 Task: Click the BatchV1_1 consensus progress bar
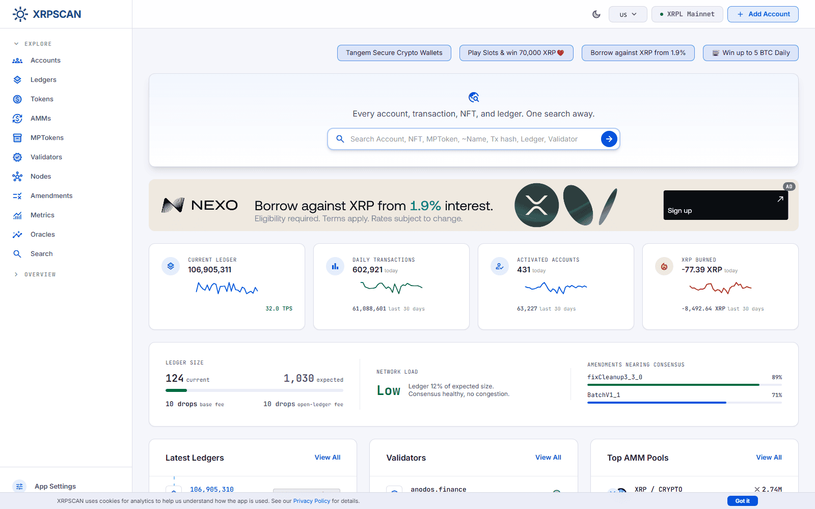click(685, 403)
